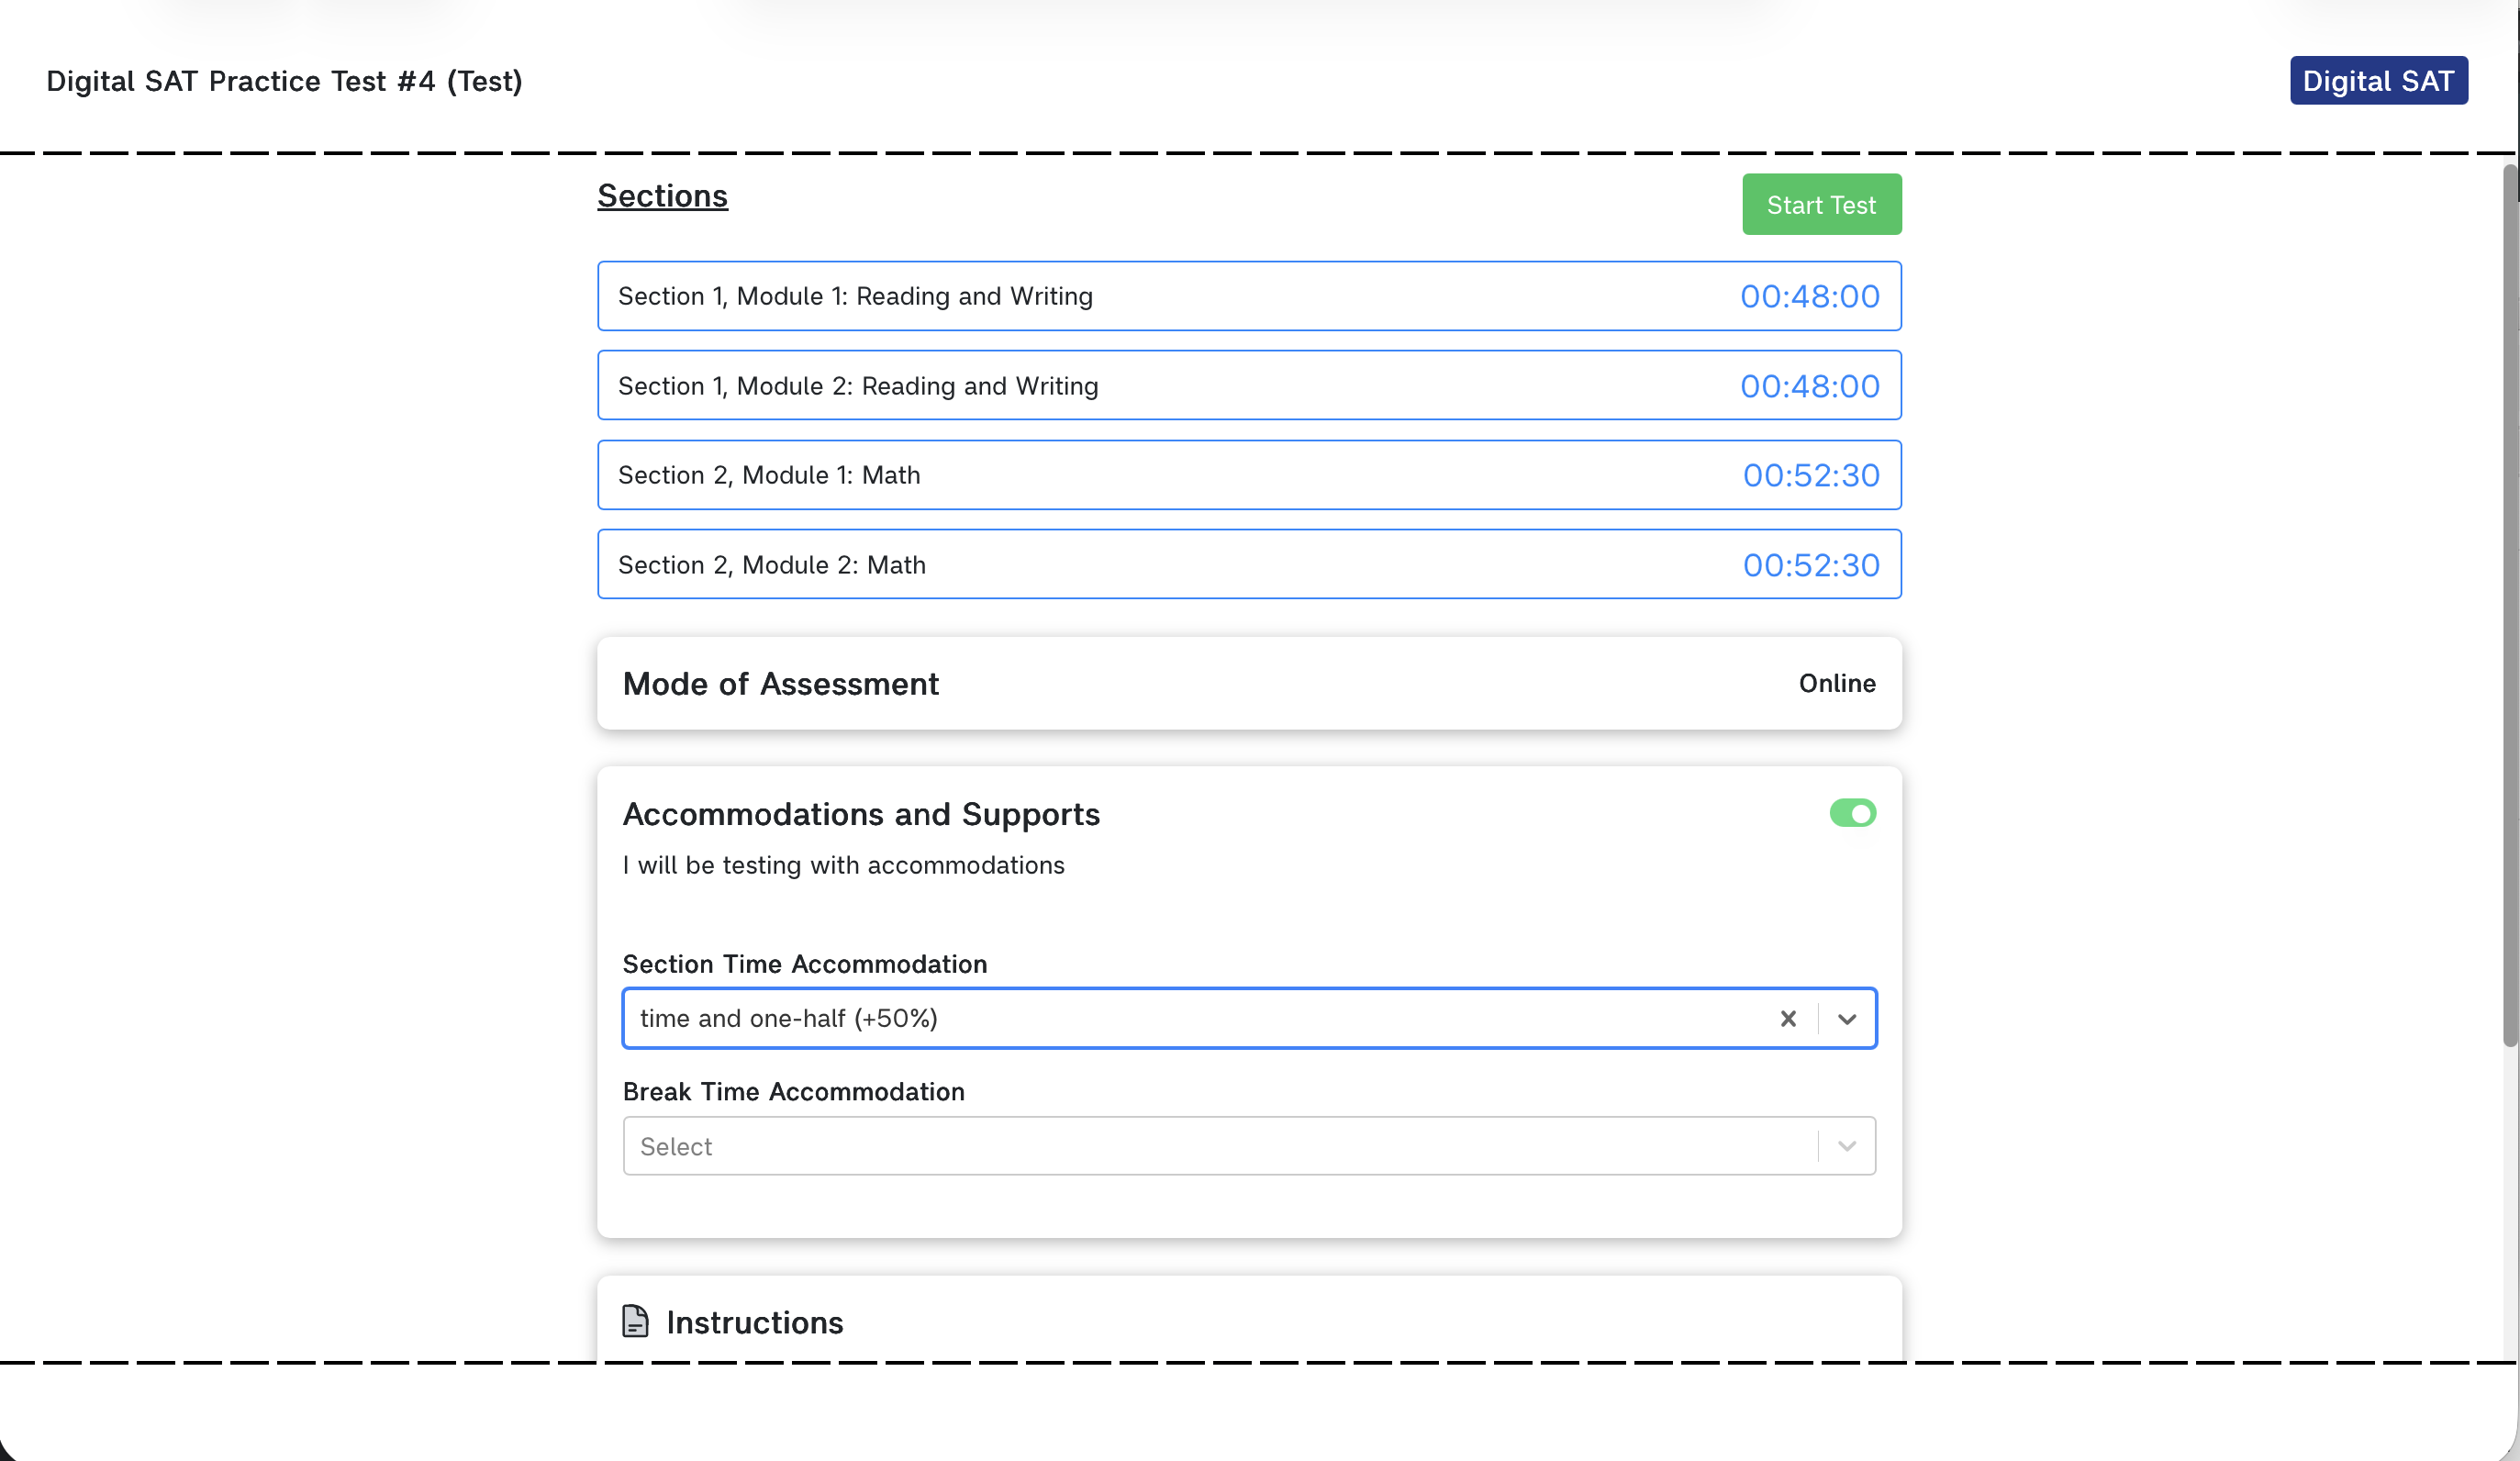Open the Section Time Accommodation dropdown arrow

click(1846, 1018)
